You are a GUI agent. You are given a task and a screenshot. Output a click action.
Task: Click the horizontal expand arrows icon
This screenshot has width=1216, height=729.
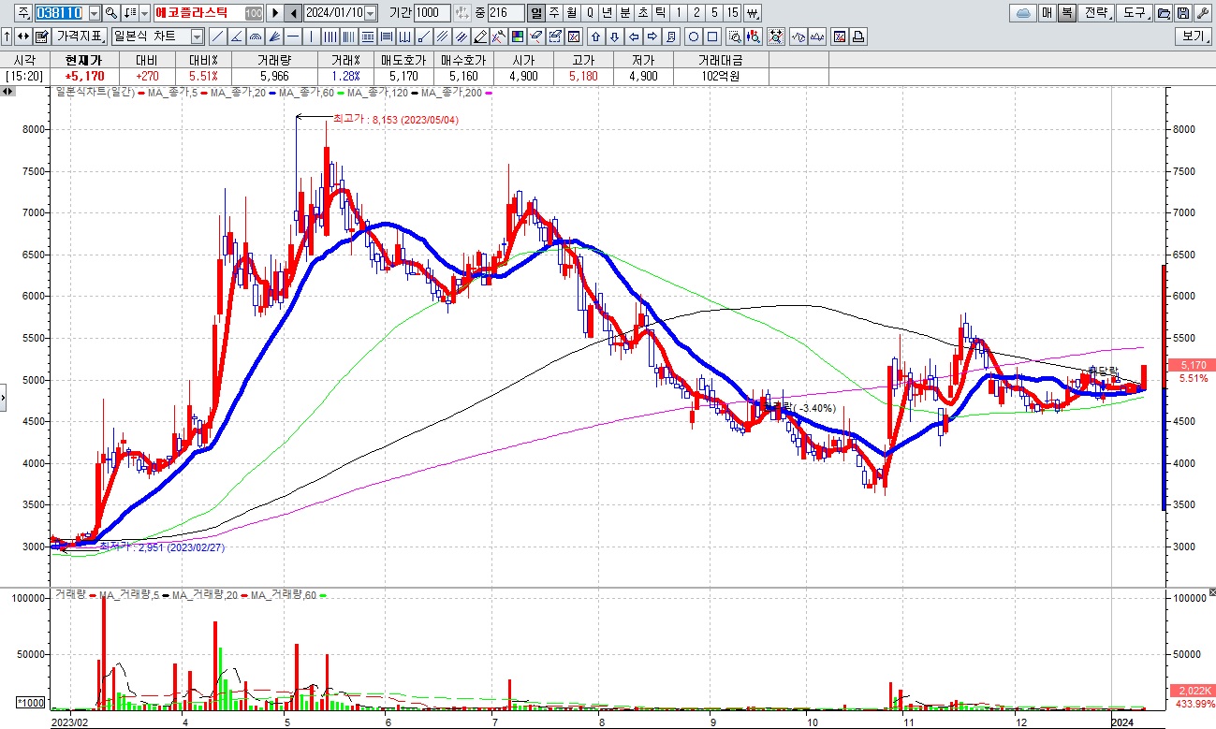tap(22, 36)
